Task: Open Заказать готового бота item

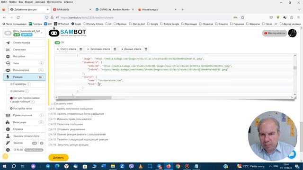Action: click(24, 136)
